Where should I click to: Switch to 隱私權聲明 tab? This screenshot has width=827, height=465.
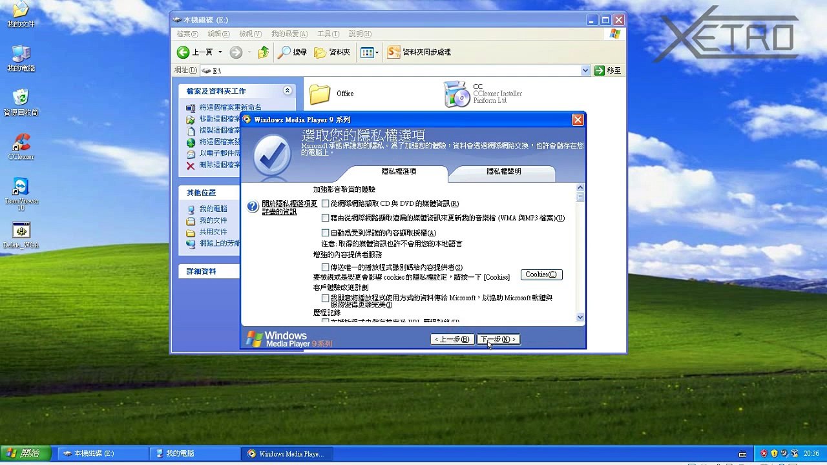pyautogui.click(x=503, y=172)
